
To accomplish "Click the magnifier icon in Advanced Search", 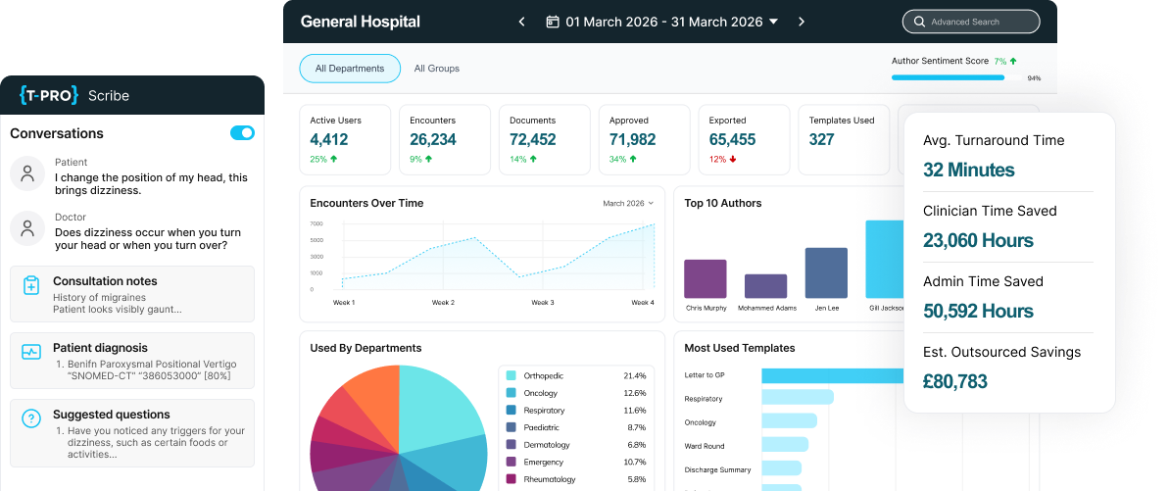I will [x=918, y=22].
